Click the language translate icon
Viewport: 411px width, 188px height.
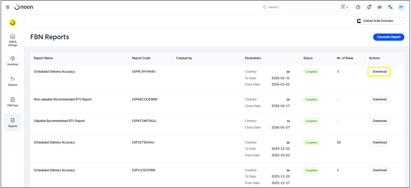point(390,7)
